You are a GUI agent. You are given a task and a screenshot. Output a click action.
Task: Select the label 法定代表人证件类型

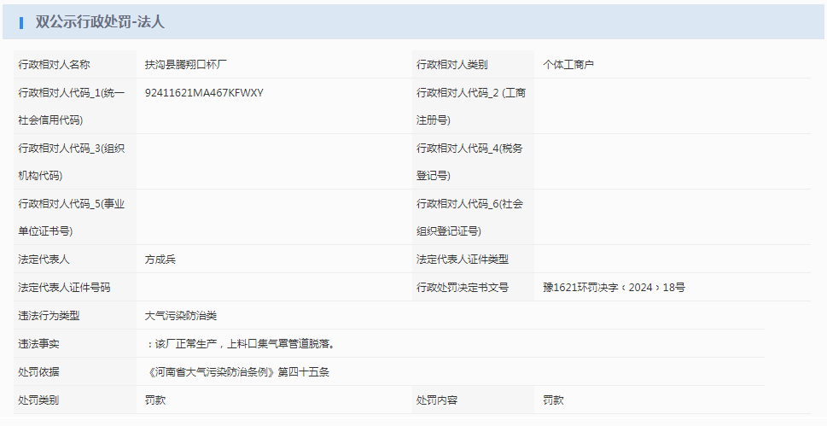pos(463,260)
